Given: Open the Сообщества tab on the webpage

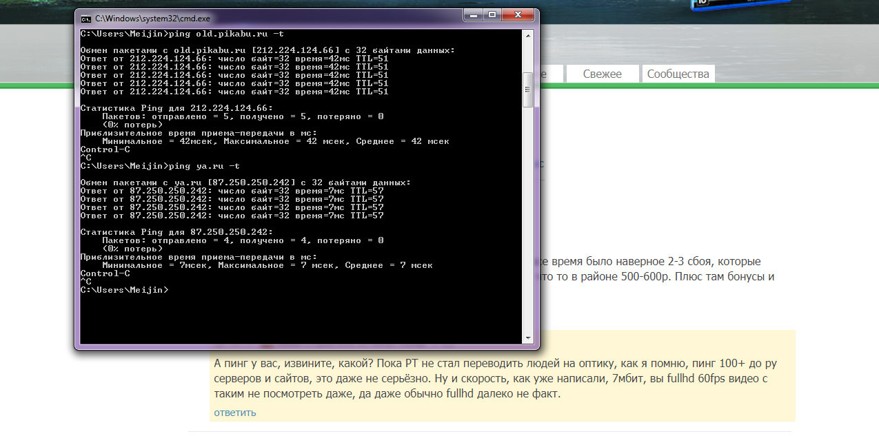Looking at the screenshot, I should coord(678,74).
